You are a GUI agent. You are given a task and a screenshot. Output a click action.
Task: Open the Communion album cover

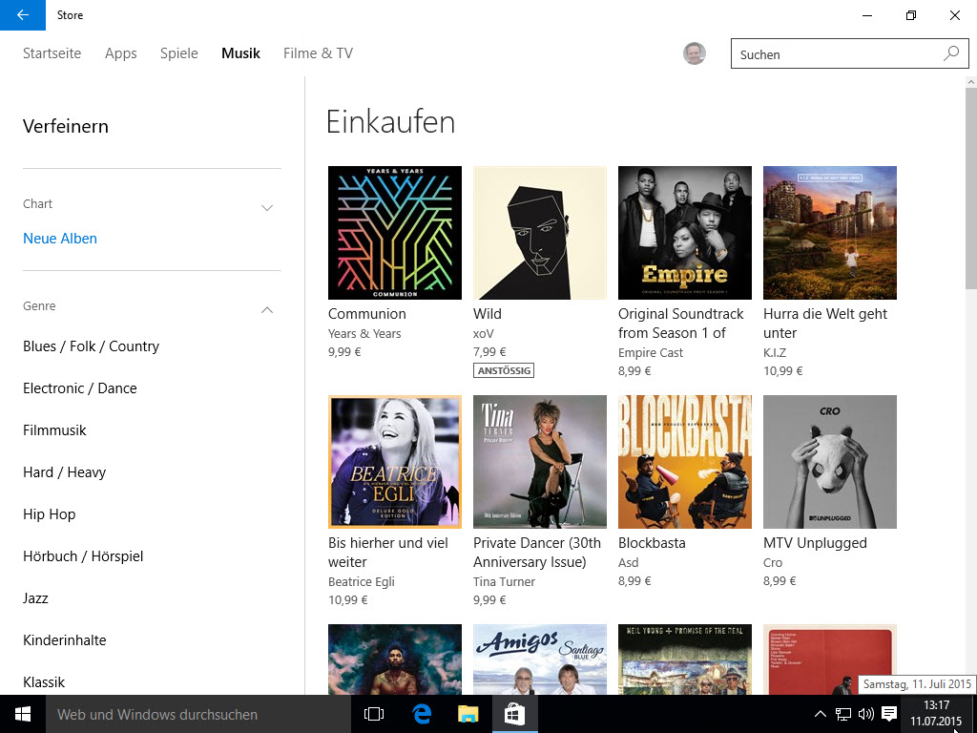(395, 233)
